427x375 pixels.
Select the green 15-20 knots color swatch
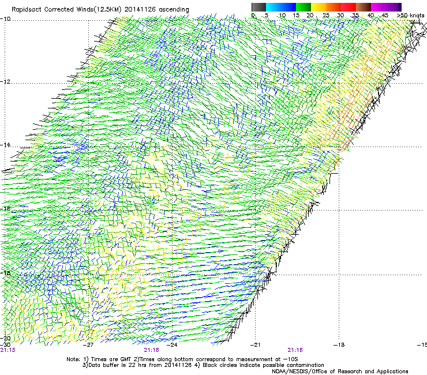coord(304,7)
